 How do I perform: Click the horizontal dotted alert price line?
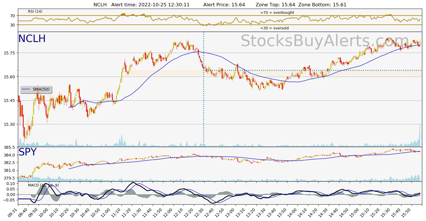coord(313,70)
